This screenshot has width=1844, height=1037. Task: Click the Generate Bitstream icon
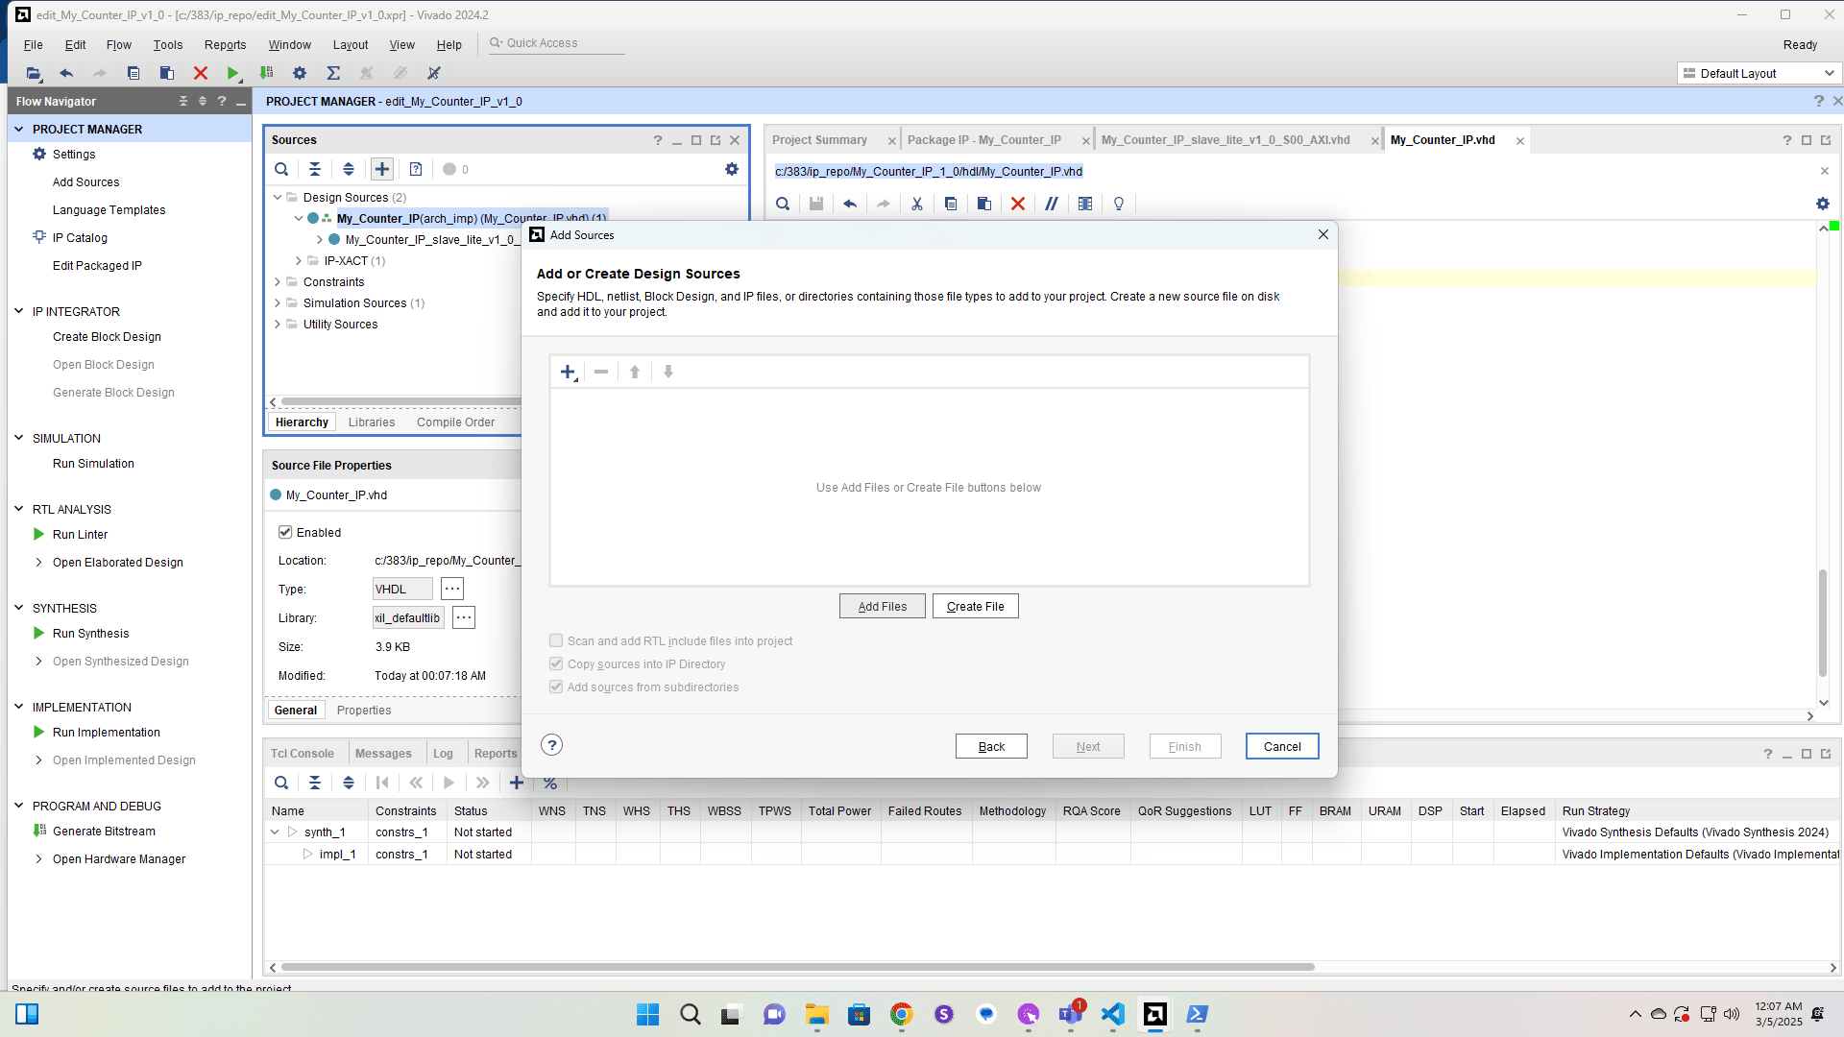[x=39, y=831]
